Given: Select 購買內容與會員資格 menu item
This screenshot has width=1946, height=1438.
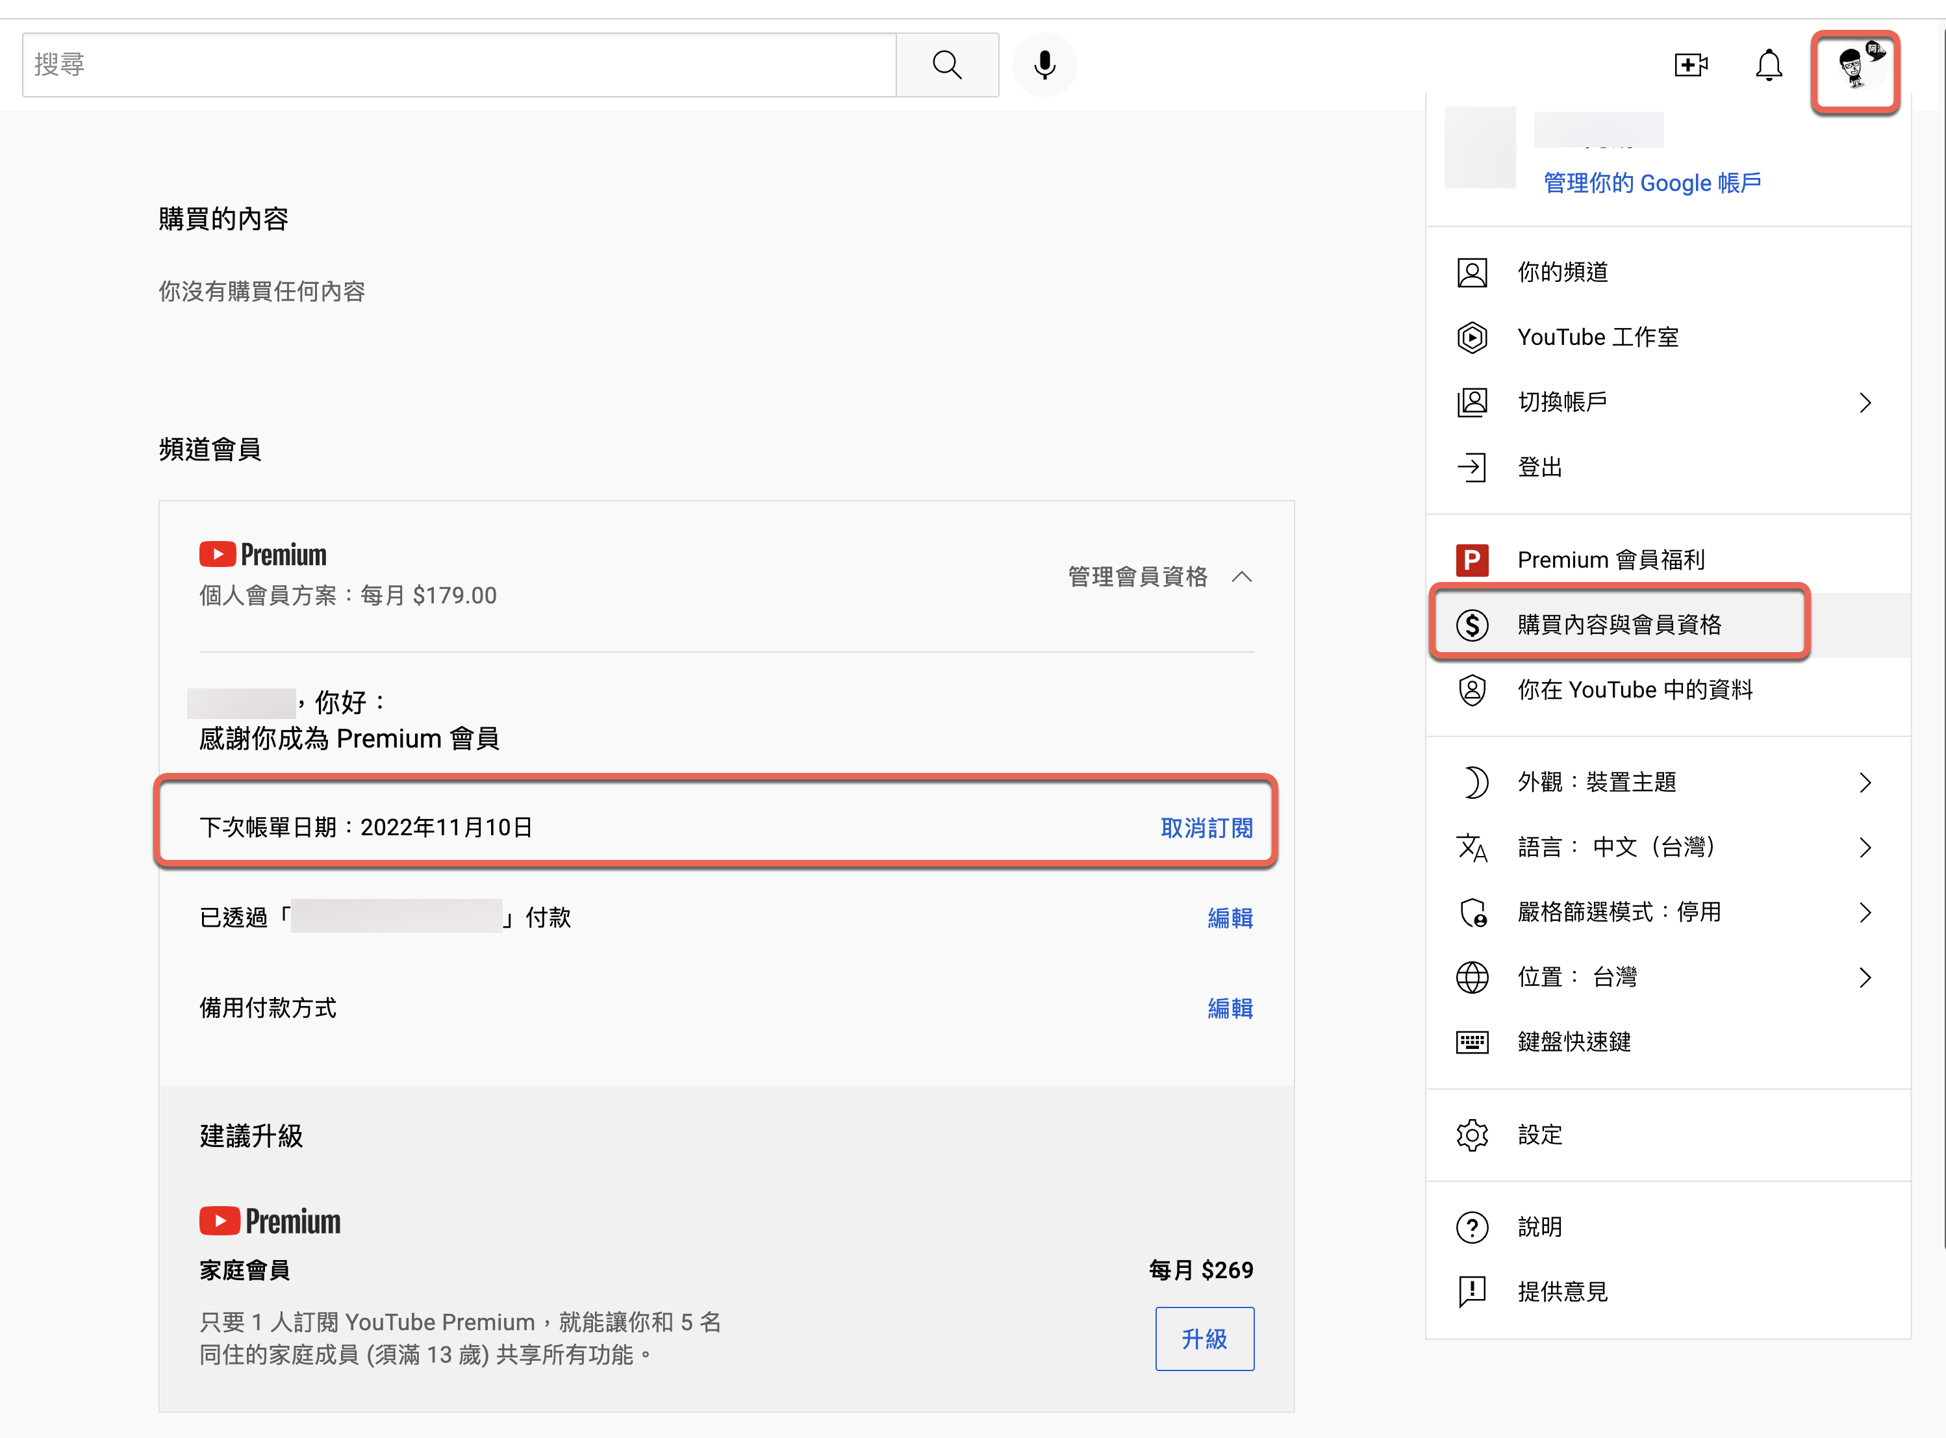Looking at the screenshot, I should pyautogui.click(x=1619, y=625).
